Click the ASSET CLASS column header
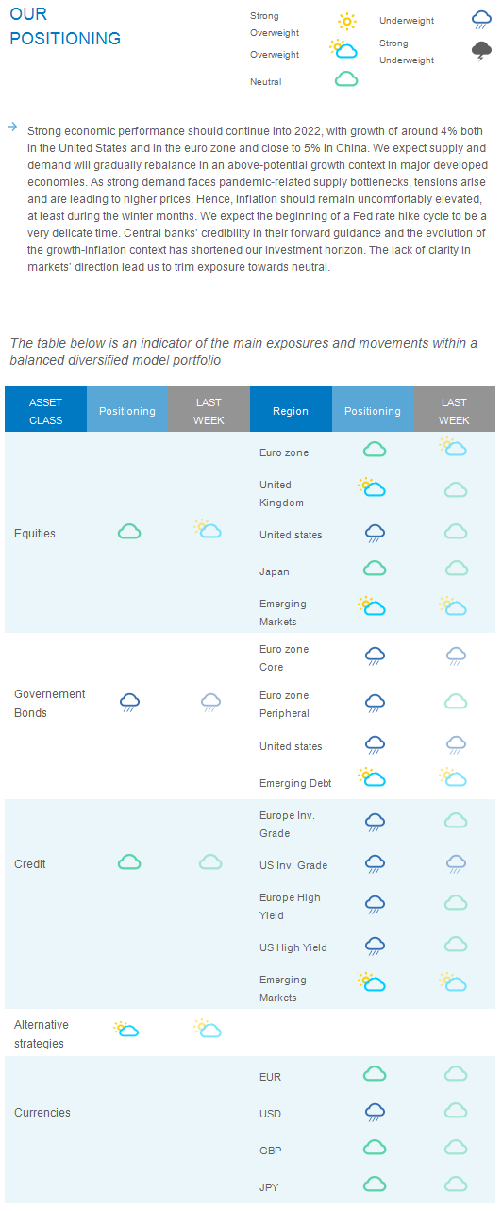Viewport: 502px width, 1211px height. click(x=45, y=411)
